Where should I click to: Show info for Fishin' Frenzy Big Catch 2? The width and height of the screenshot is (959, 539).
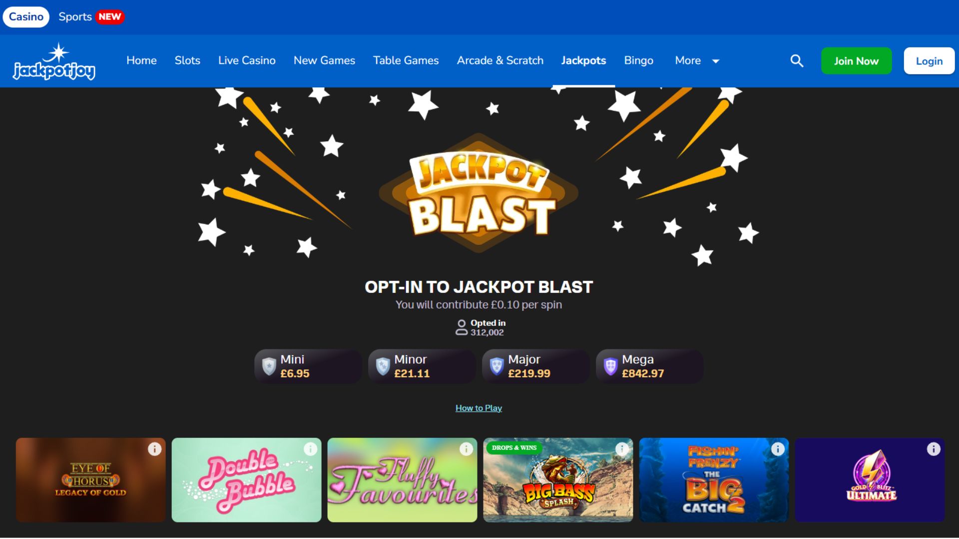click(778, 449)
